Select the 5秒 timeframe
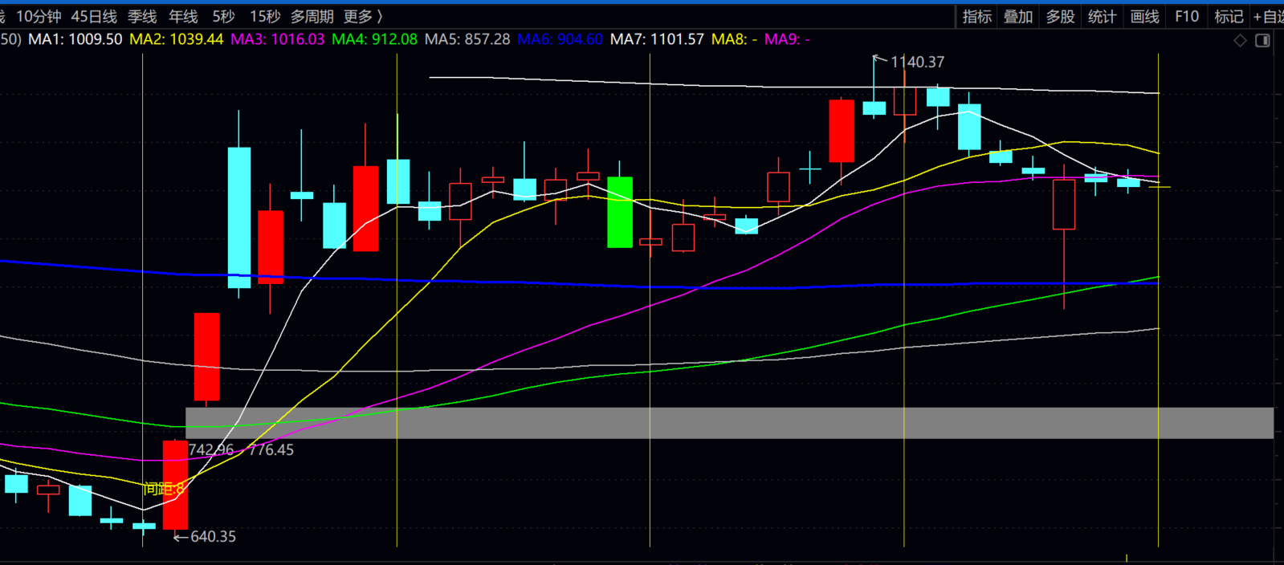This screenshot has width=1284, height=565. [223, 17]
